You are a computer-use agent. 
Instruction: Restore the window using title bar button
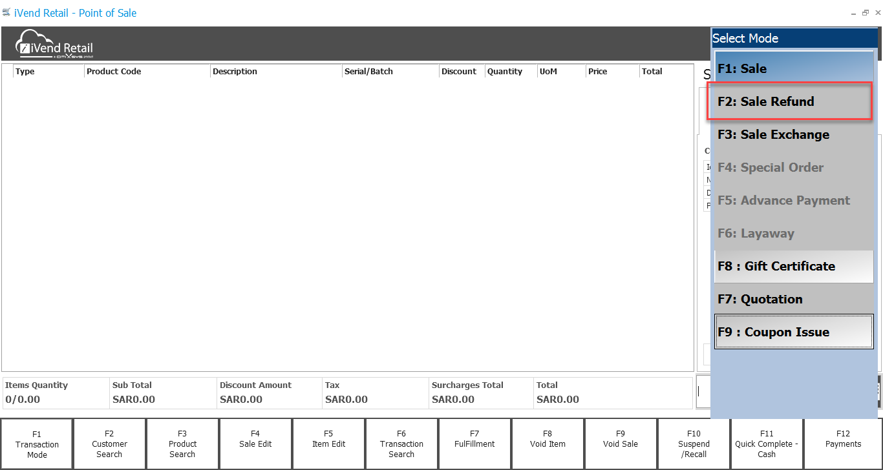[x=865, y=13]
